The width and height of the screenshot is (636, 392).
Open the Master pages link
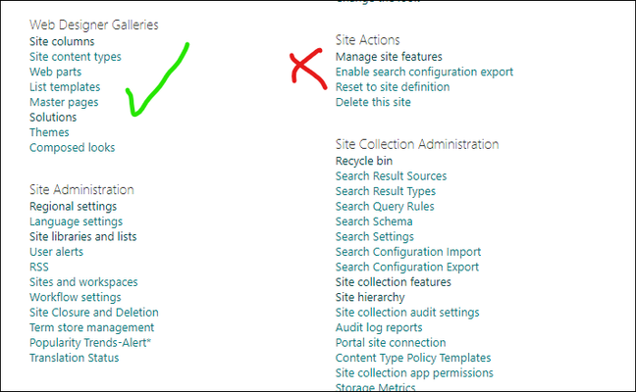[x=64, y=103]
